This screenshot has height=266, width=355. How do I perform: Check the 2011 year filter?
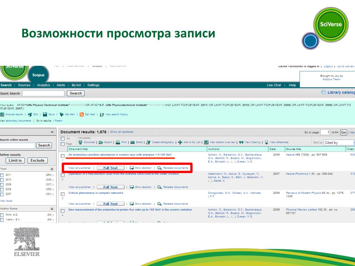click(2, 175)
